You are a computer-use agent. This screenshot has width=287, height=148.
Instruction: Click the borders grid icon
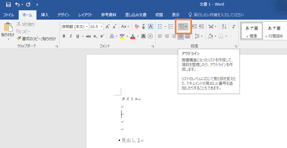pyautogui.click(x=221, y=36)
